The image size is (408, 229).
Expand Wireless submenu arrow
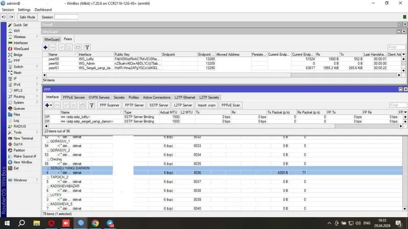pyautogui.click(x=37, y=37)
